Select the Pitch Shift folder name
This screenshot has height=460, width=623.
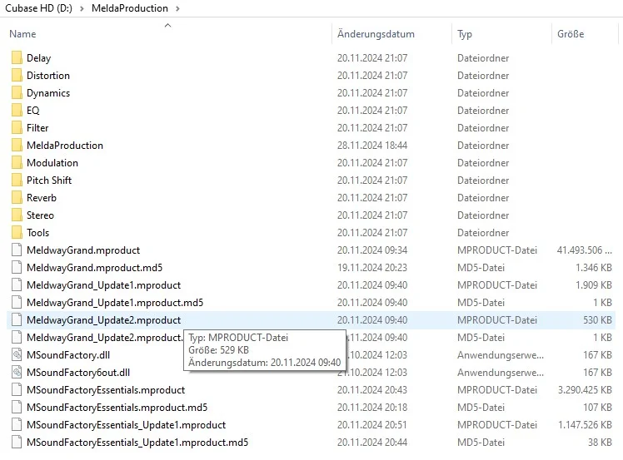49,181
